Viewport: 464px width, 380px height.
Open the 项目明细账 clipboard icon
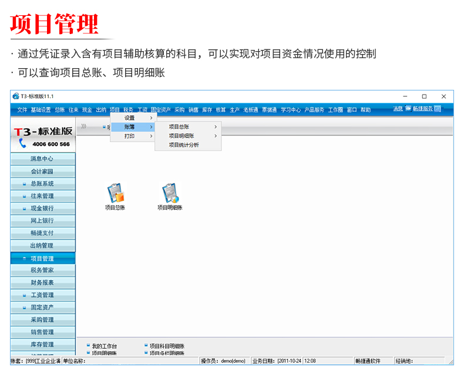click(170, 193)
